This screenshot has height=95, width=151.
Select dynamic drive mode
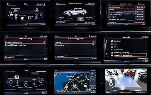80,18
